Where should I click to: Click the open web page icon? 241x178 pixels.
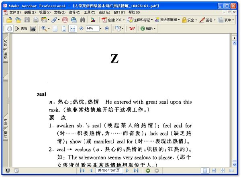point(18,20)
